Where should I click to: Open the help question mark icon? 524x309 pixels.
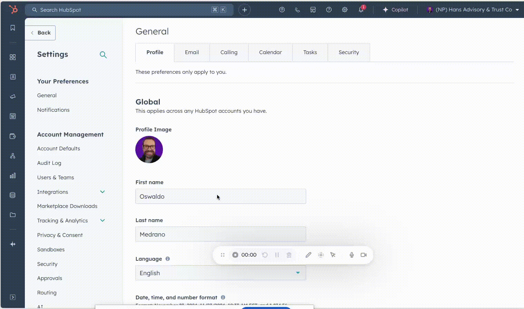coord(329,10)
